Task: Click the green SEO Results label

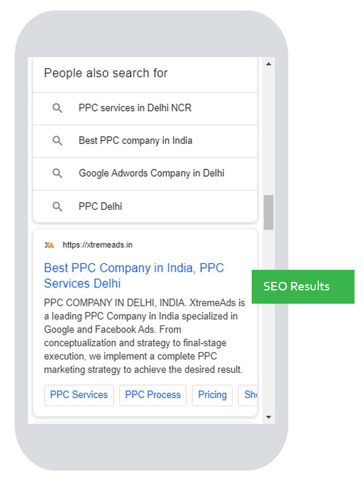Action: click(302, 286)
